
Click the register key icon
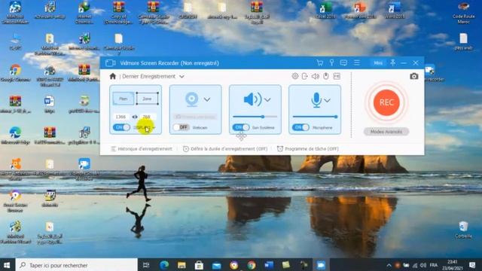(x=331, y=62)
